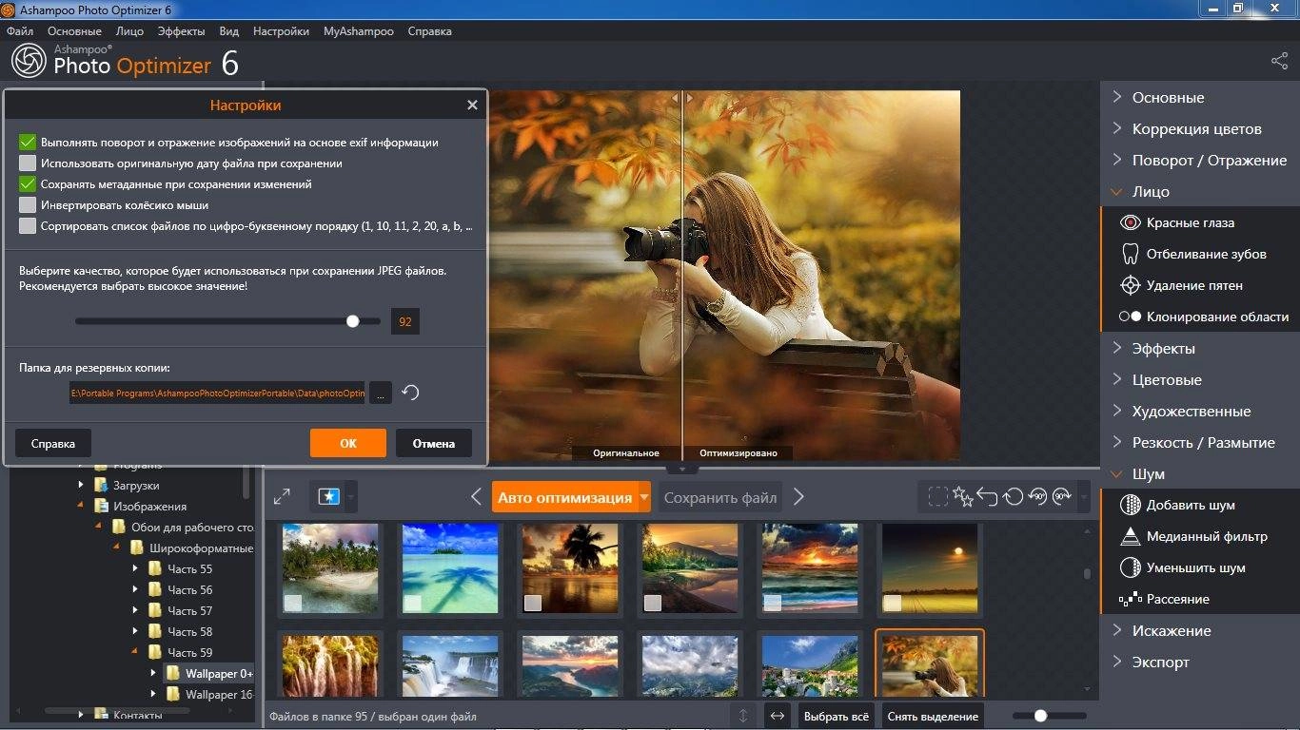The width and height of the screenshot is (1300, 730).
Task: Click the Добавить шум icon
Action: pyautogui.click(x=1130, y=505)
